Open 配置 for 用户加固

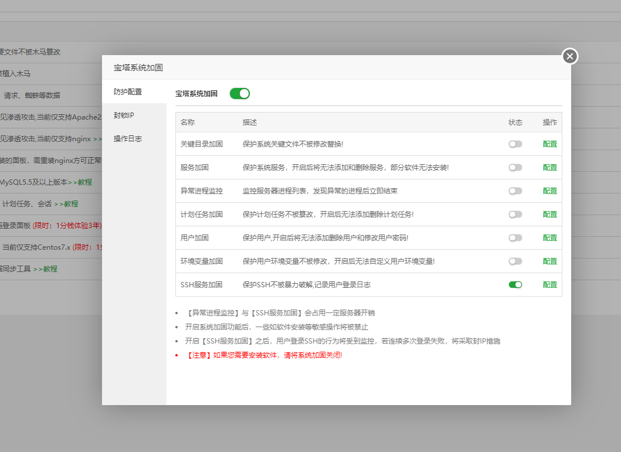click(549, 238)
